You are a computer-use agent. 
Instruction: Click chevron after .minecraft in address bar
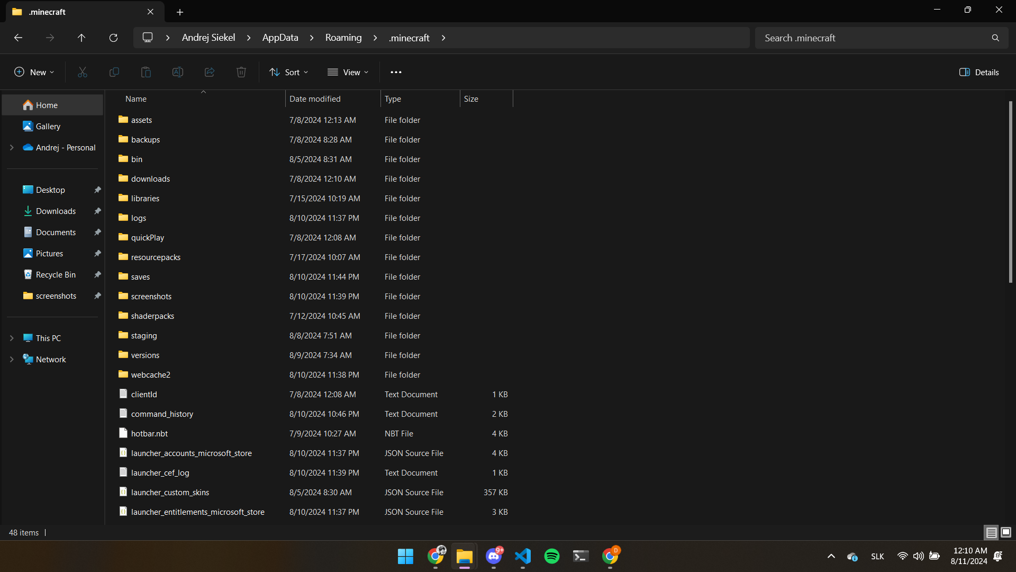pyautogui.click(x=443, y=38)
